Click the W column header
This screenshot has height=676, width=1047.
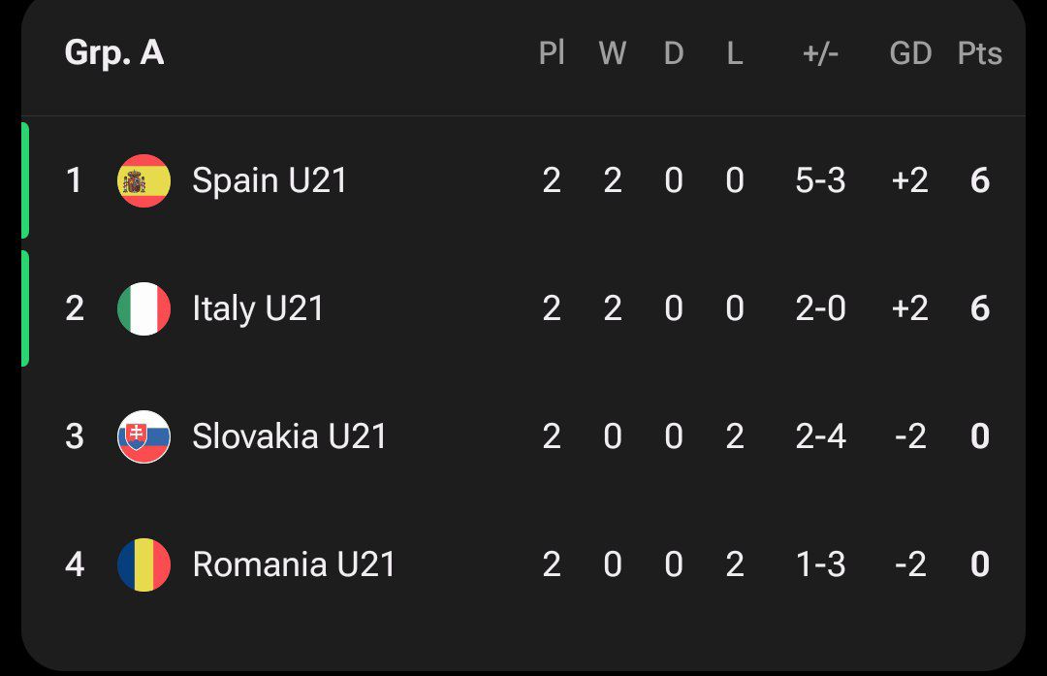pos(612,54)
